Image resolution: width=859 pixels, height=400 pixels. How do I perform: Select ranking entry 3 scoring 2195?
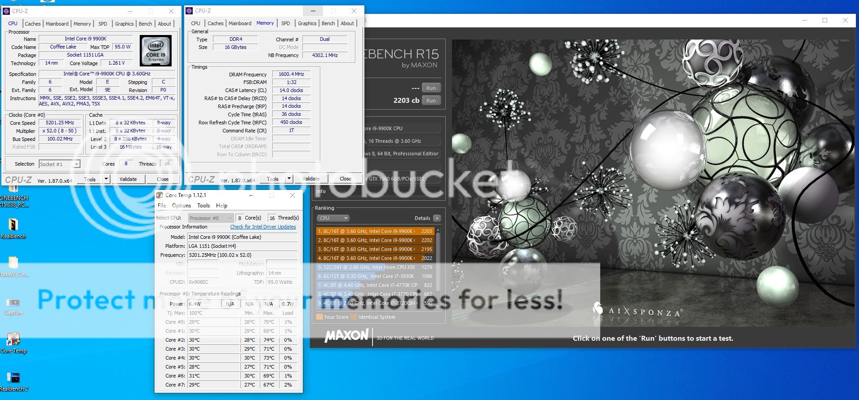[375, 249]
